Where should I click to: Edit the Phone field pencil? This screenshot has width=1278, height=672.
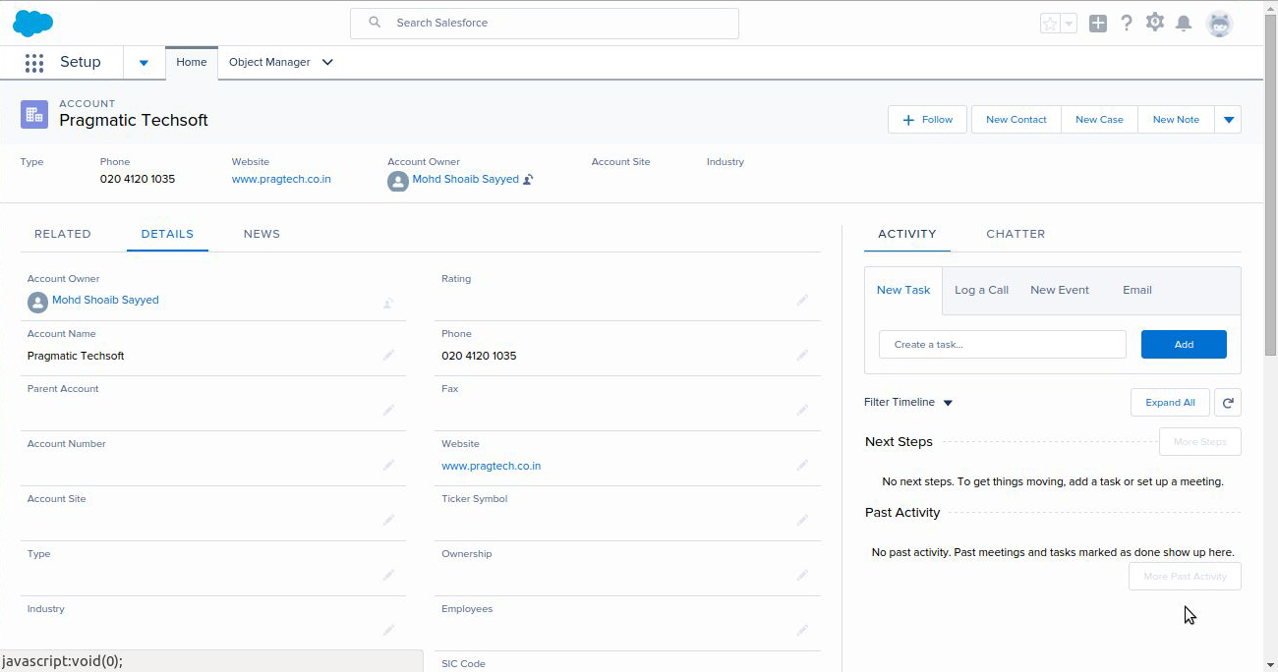click(x=803, y=355)
